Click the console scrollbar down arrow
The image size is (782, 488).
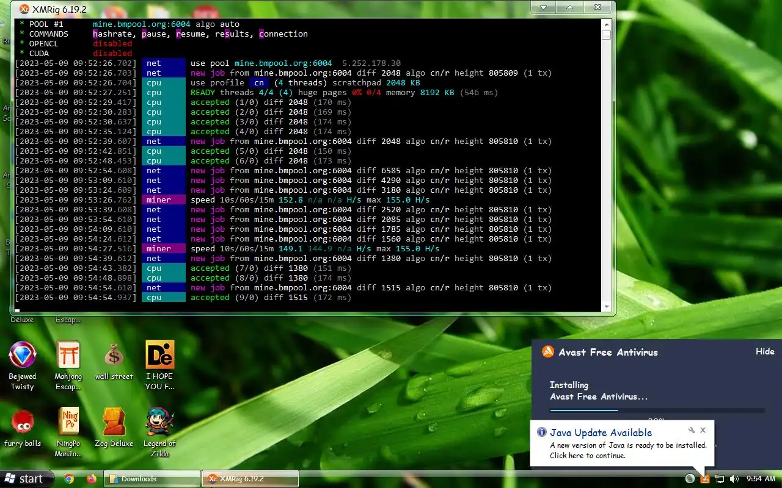pyautogui.click(x=606, y=307)
